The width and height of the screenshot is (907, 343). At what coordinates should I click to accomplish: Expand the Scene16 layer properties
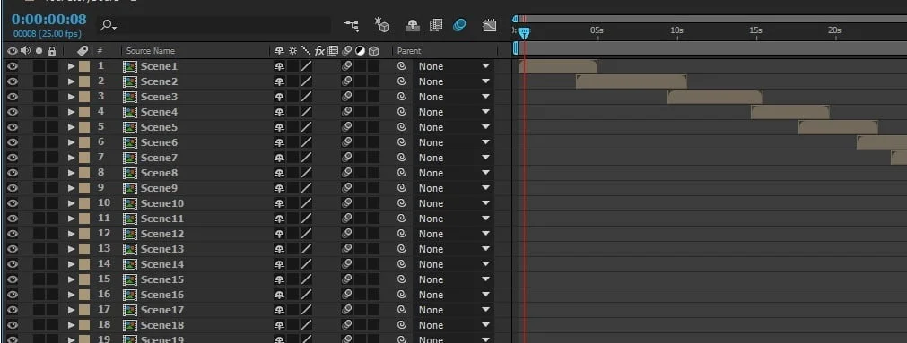pos(71,295)
